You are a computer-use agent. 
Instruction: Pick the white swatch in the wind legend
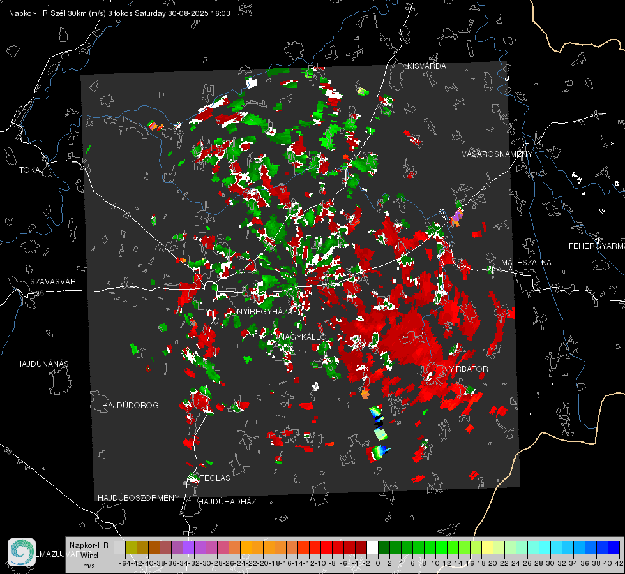tap(372, 548)
